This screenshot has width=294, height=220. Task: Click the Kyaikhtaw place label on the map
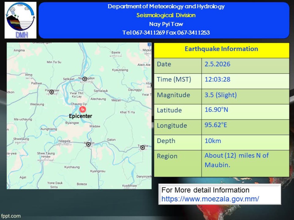click(x=130, y=186)
